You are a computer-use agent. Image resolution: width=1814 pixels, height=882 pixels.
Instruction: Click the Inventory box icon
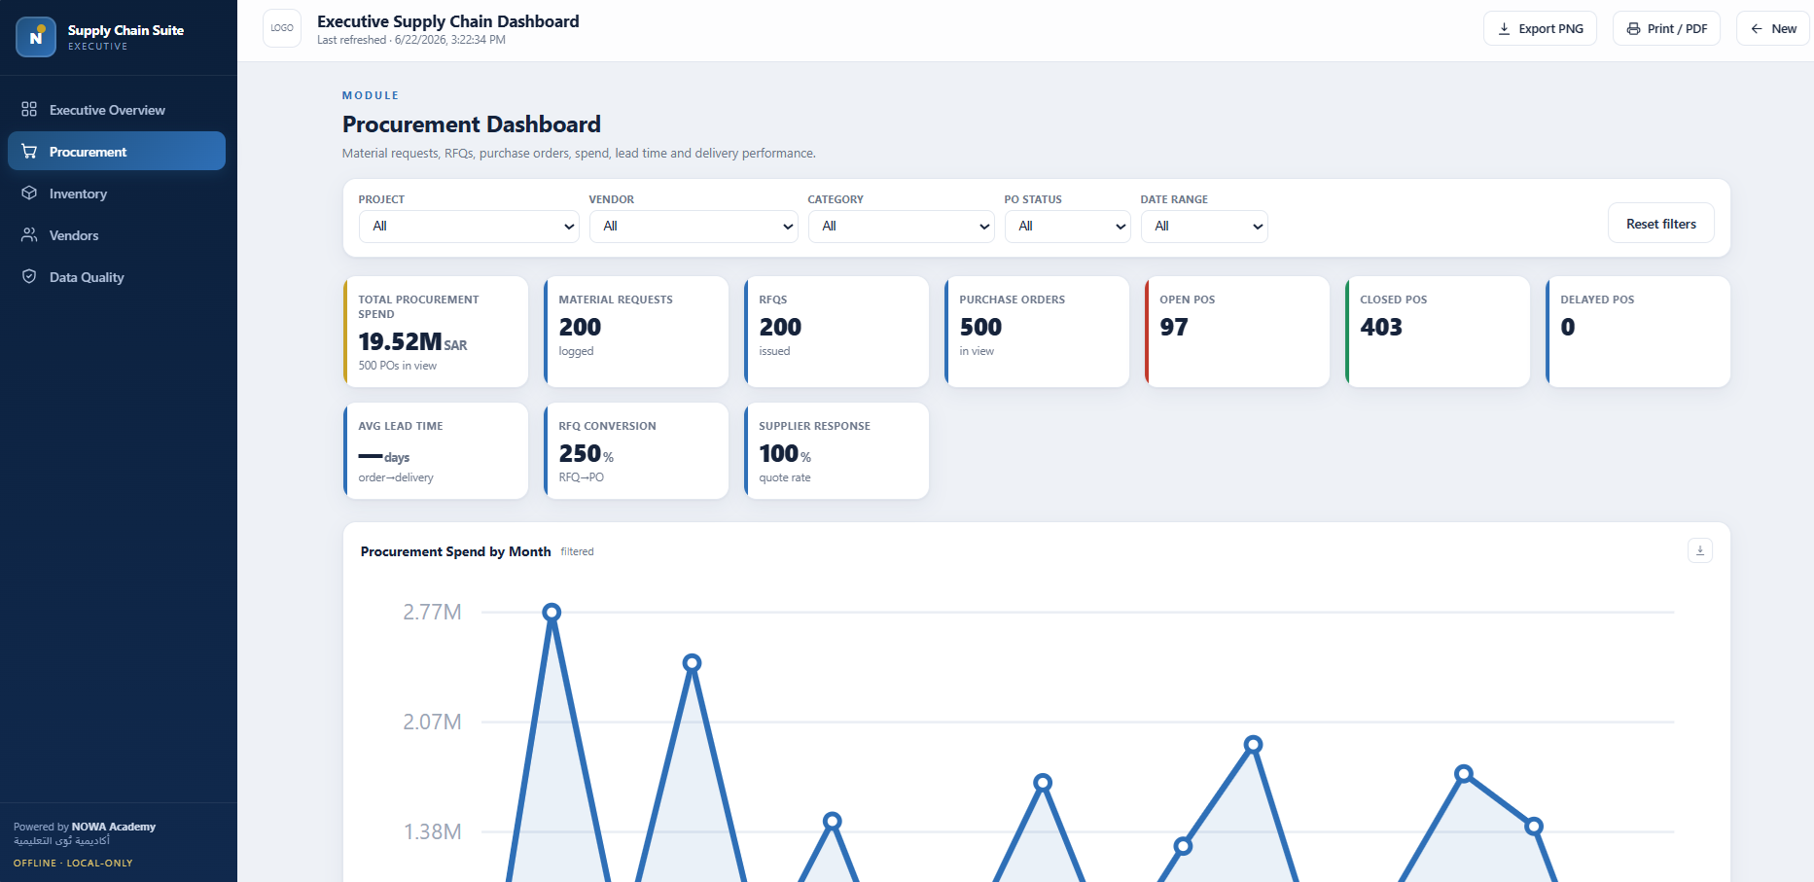[x=29, y=193]
